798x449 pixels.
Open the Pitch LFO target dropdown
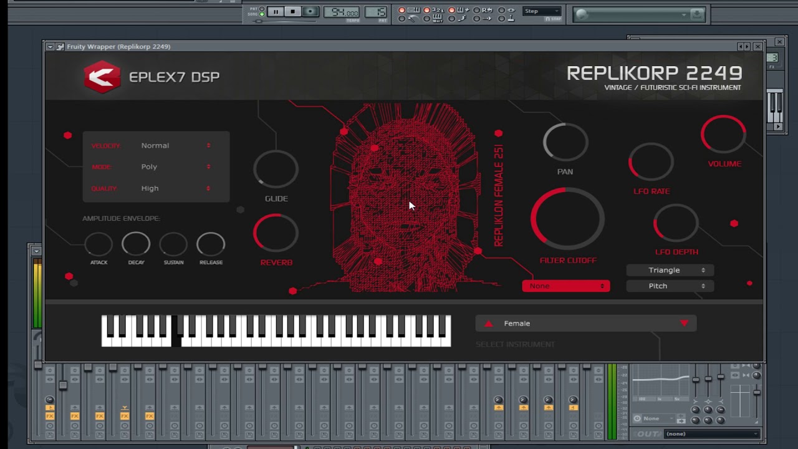click(670, 286)
